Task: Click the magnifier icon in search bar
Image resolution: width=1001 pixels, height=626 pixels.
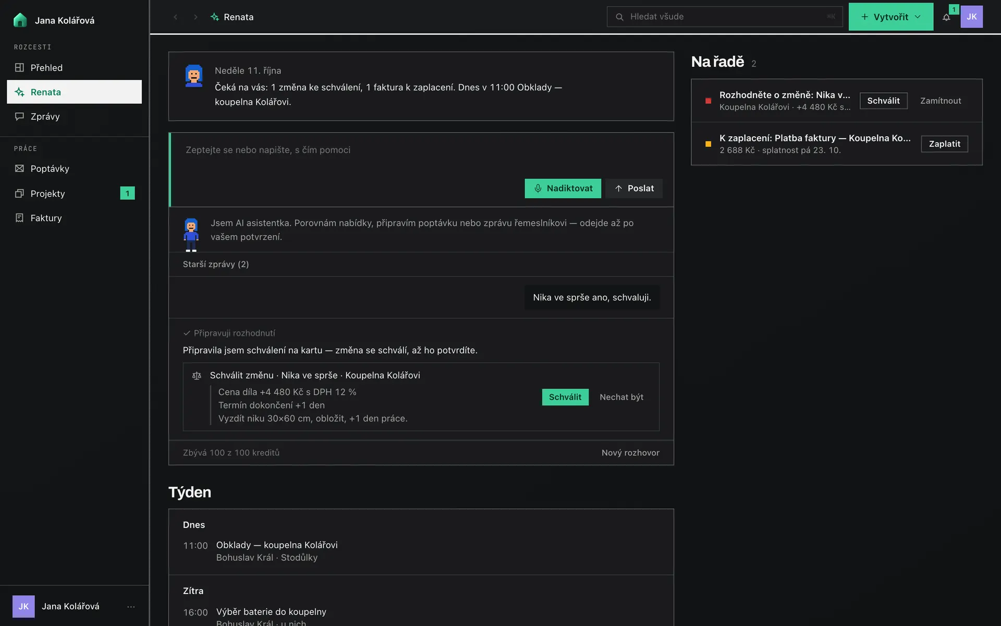Action: 619,17
